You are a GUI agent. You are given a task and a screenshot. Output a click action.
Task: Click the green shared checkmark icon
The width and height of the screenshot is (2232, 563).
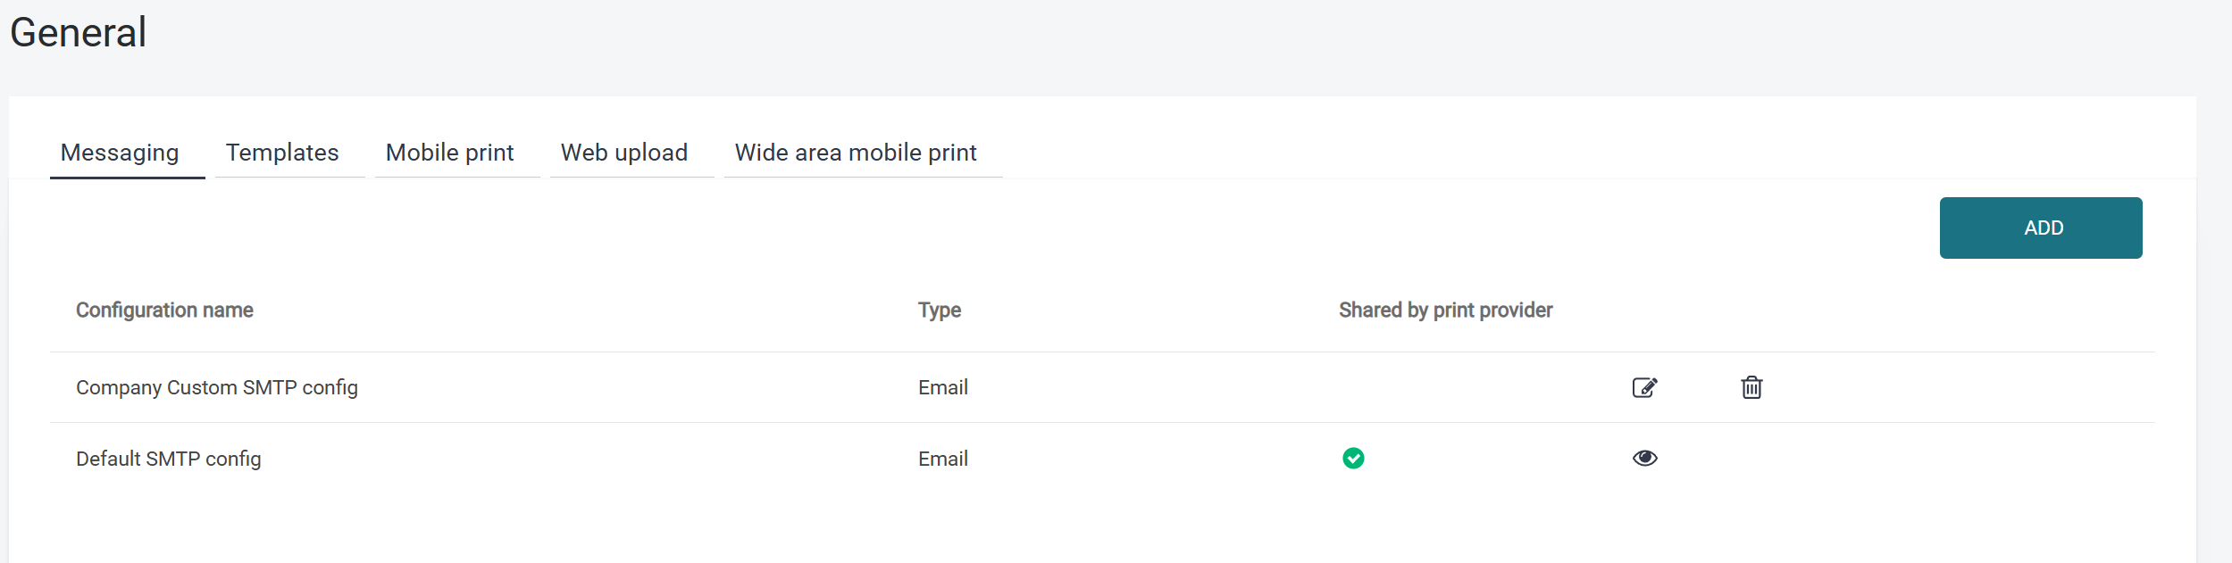[1353, 458]
